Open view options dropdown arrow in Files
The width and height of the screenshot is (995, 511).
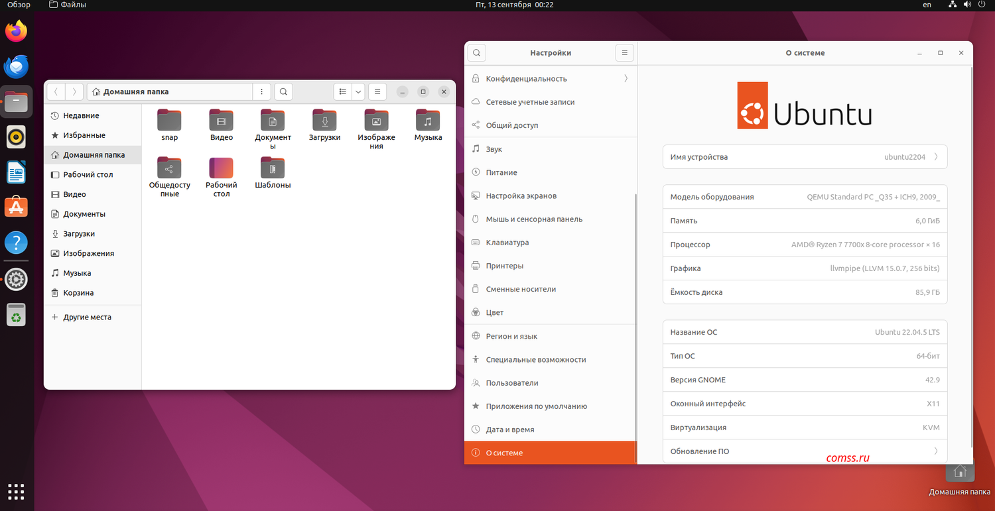coord(358,91)
